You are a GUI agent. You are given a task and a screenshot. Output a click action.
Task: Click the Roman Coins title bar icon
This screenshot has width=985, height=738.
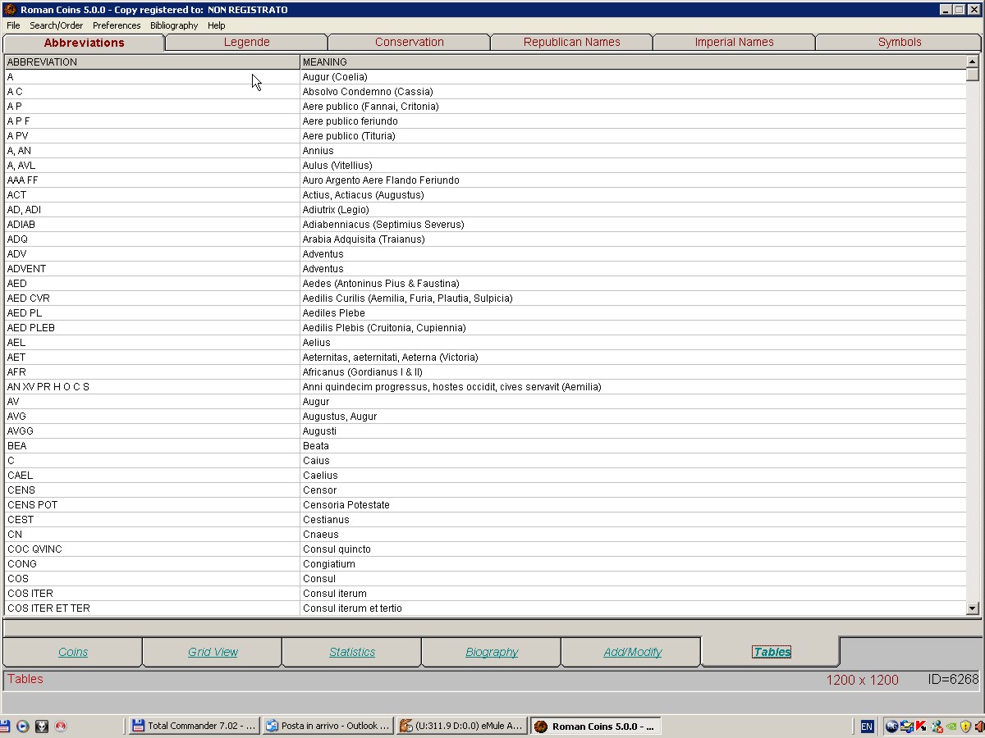(10, 10)
